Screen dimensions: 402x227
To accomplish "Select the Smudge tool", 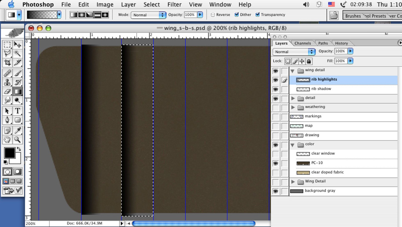I will coord(7,100).
